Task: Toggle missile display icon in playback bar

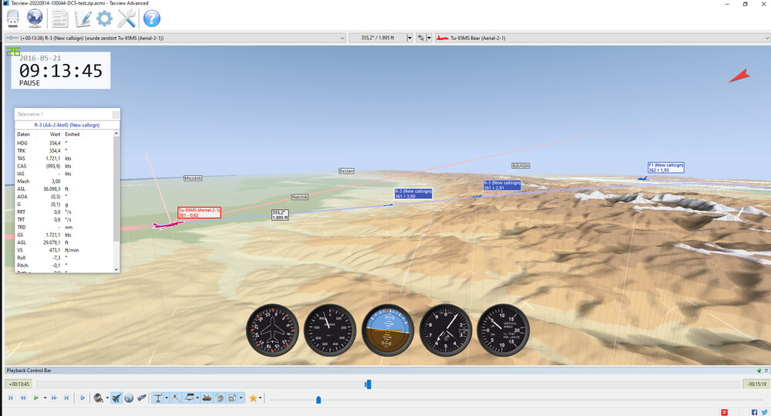Action: 142,397
